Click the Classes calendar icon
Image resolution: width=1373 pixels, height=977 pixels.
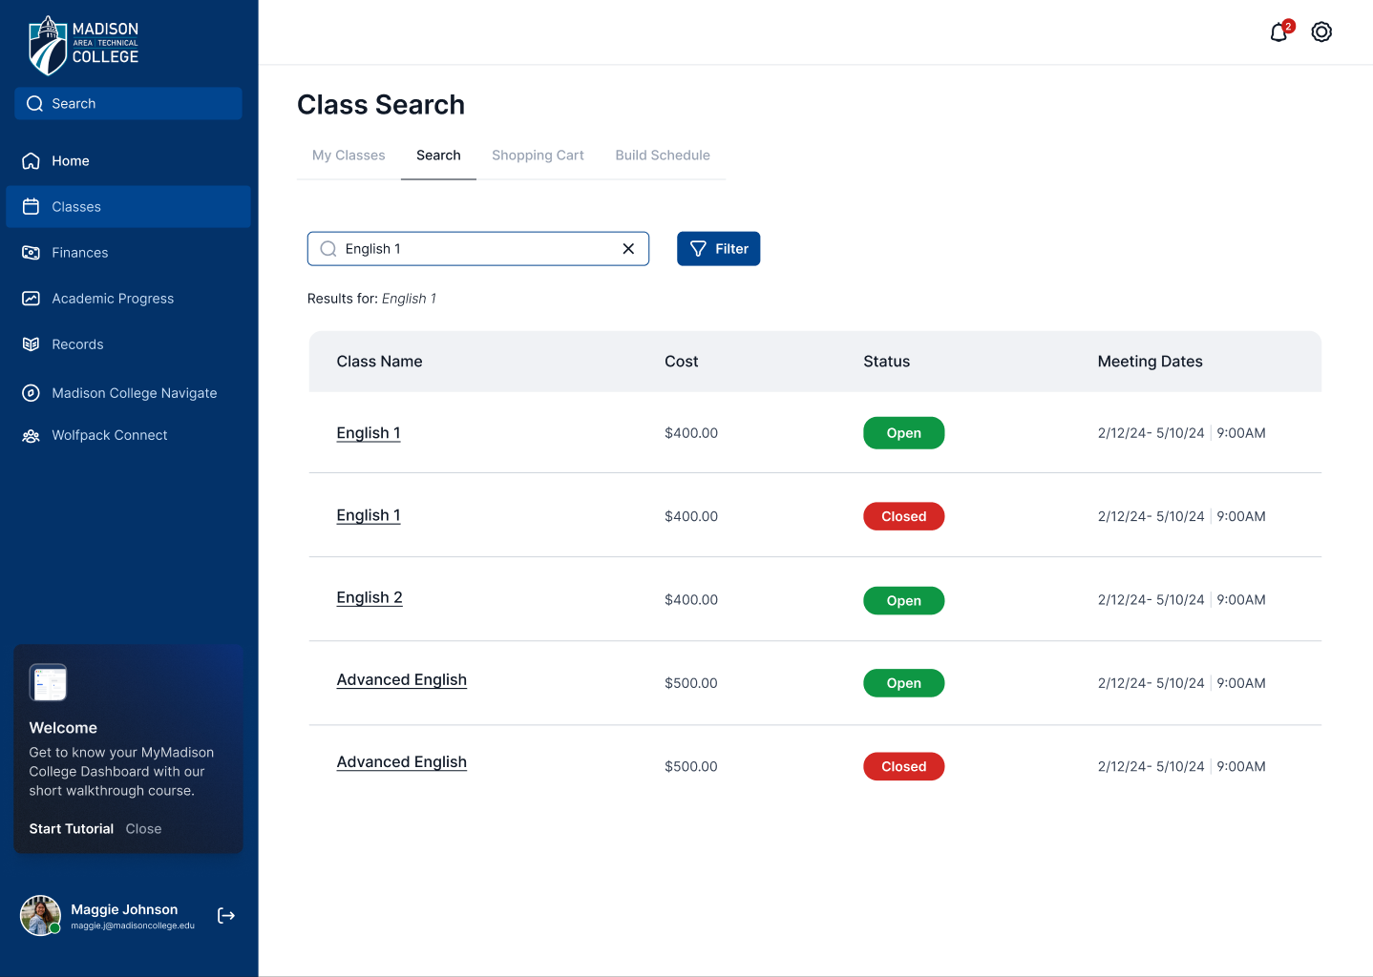(x=32, y=207)
